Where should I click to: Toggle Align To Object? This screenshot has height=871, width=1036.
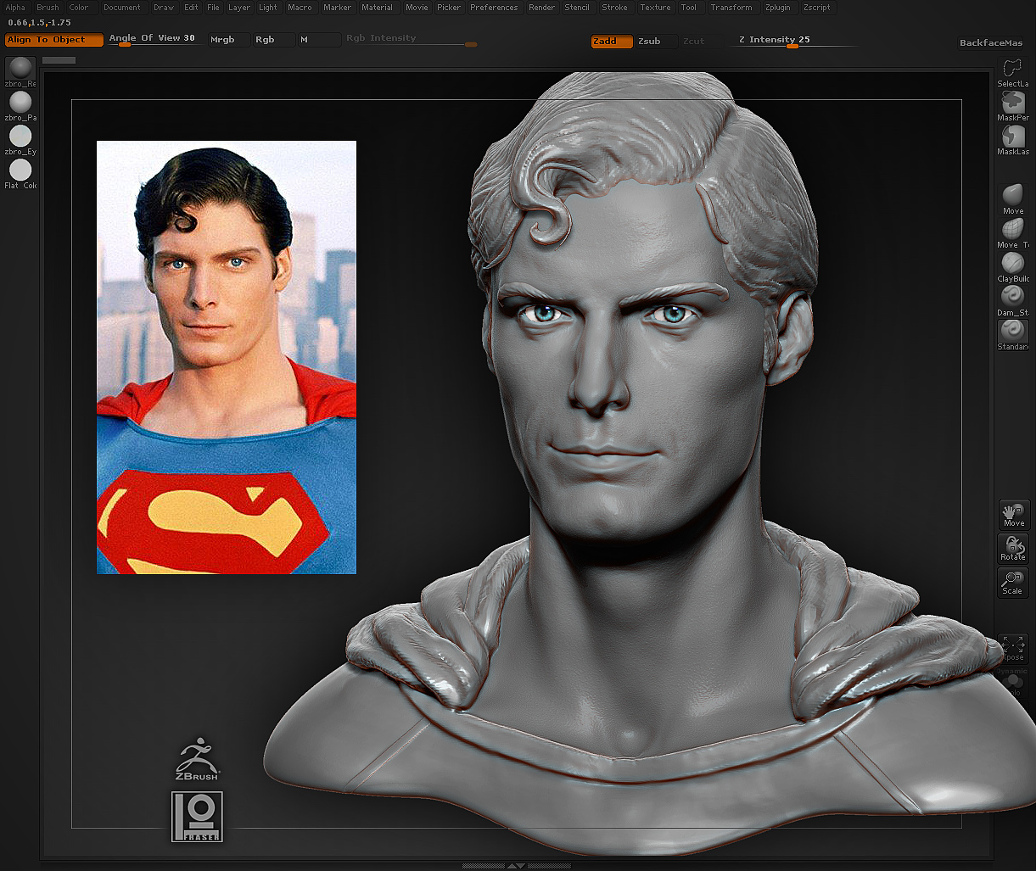pyautogui.click(x=54, y=40)
